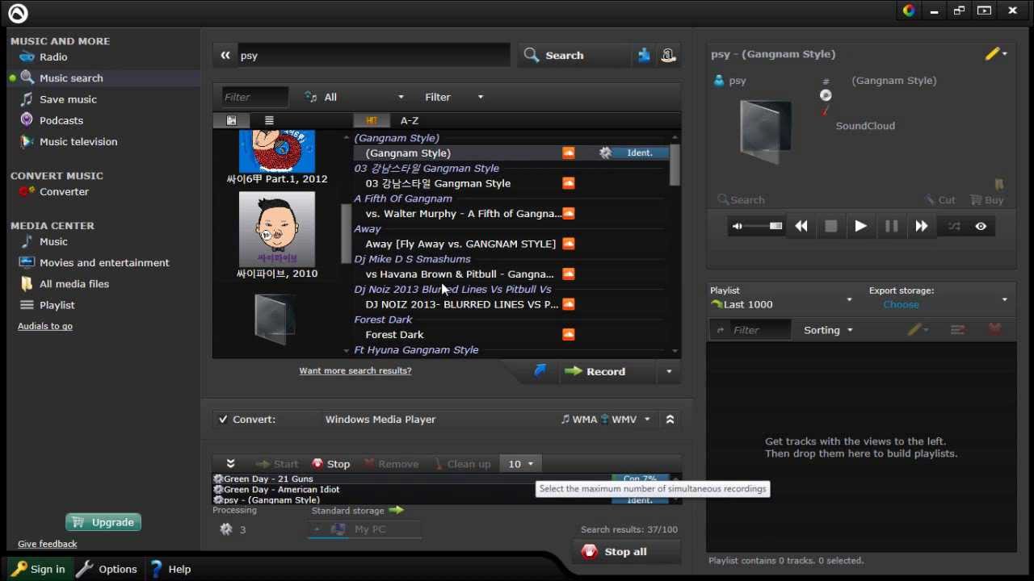Select Music search in sidebar
This screenshot has height=581, width=1034.
(x=71, y=78)
